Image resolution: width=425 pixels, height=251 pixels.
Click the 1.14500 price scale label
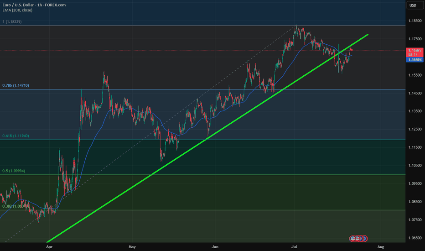[415, 93]
